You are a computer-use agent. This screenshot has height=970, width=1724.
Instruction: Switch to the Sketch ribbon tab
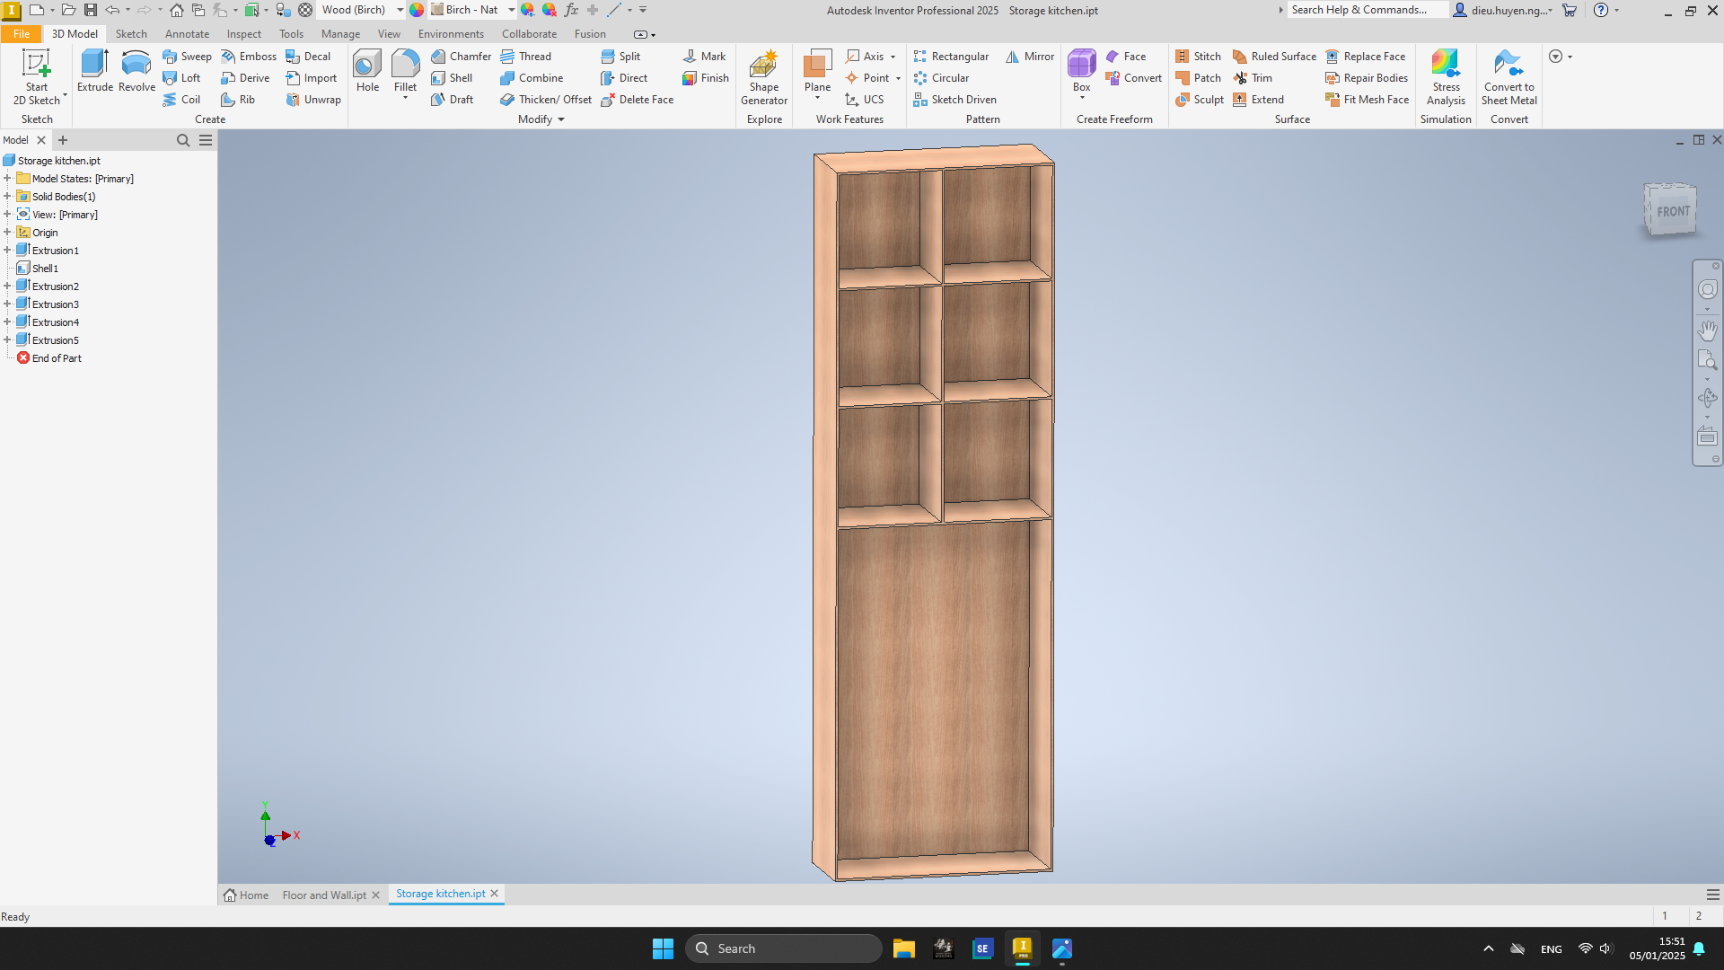point(131,33)
